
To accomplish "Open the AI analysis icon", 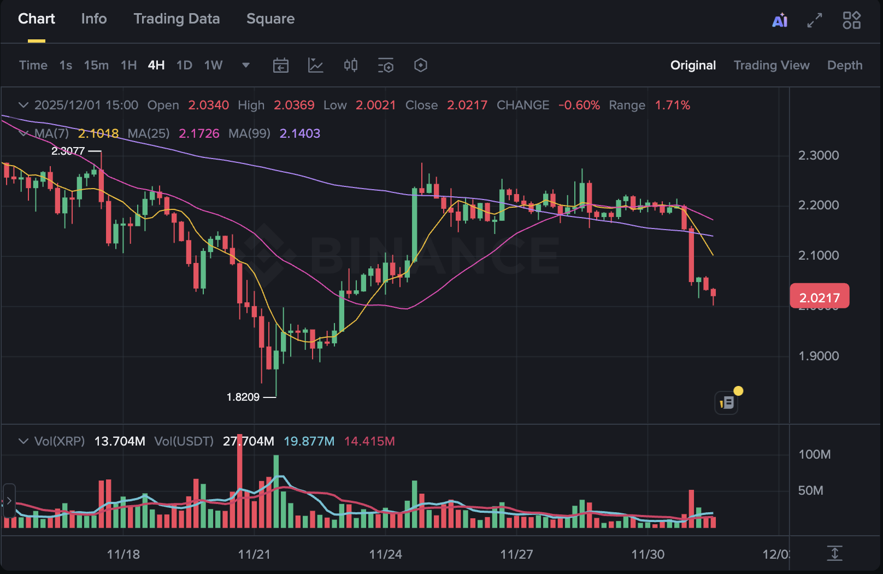I will click(780, 21).
